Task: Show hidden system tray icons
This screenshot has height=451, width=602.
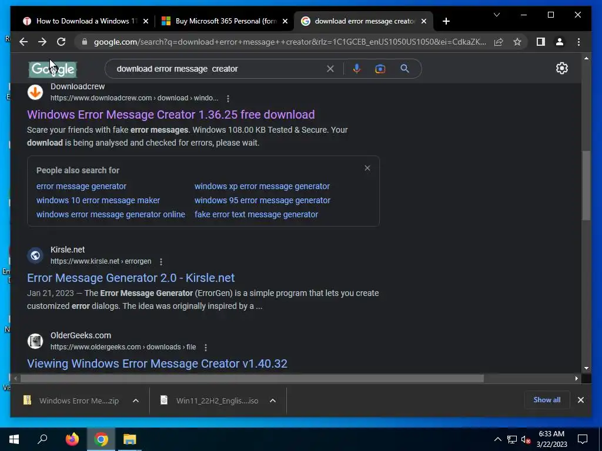Action: (497, 439)
